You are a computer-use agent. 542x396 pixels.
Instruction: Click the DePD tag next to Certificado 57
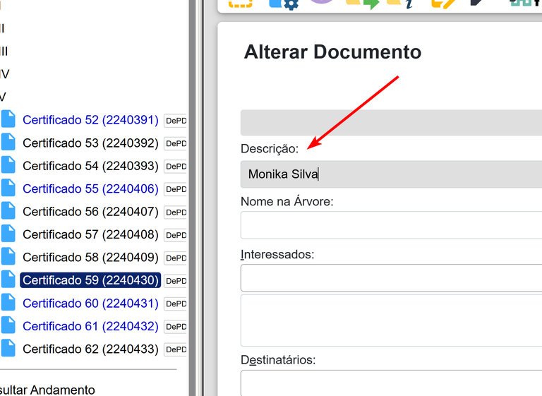pyautogui.click(x=176, y=235)
